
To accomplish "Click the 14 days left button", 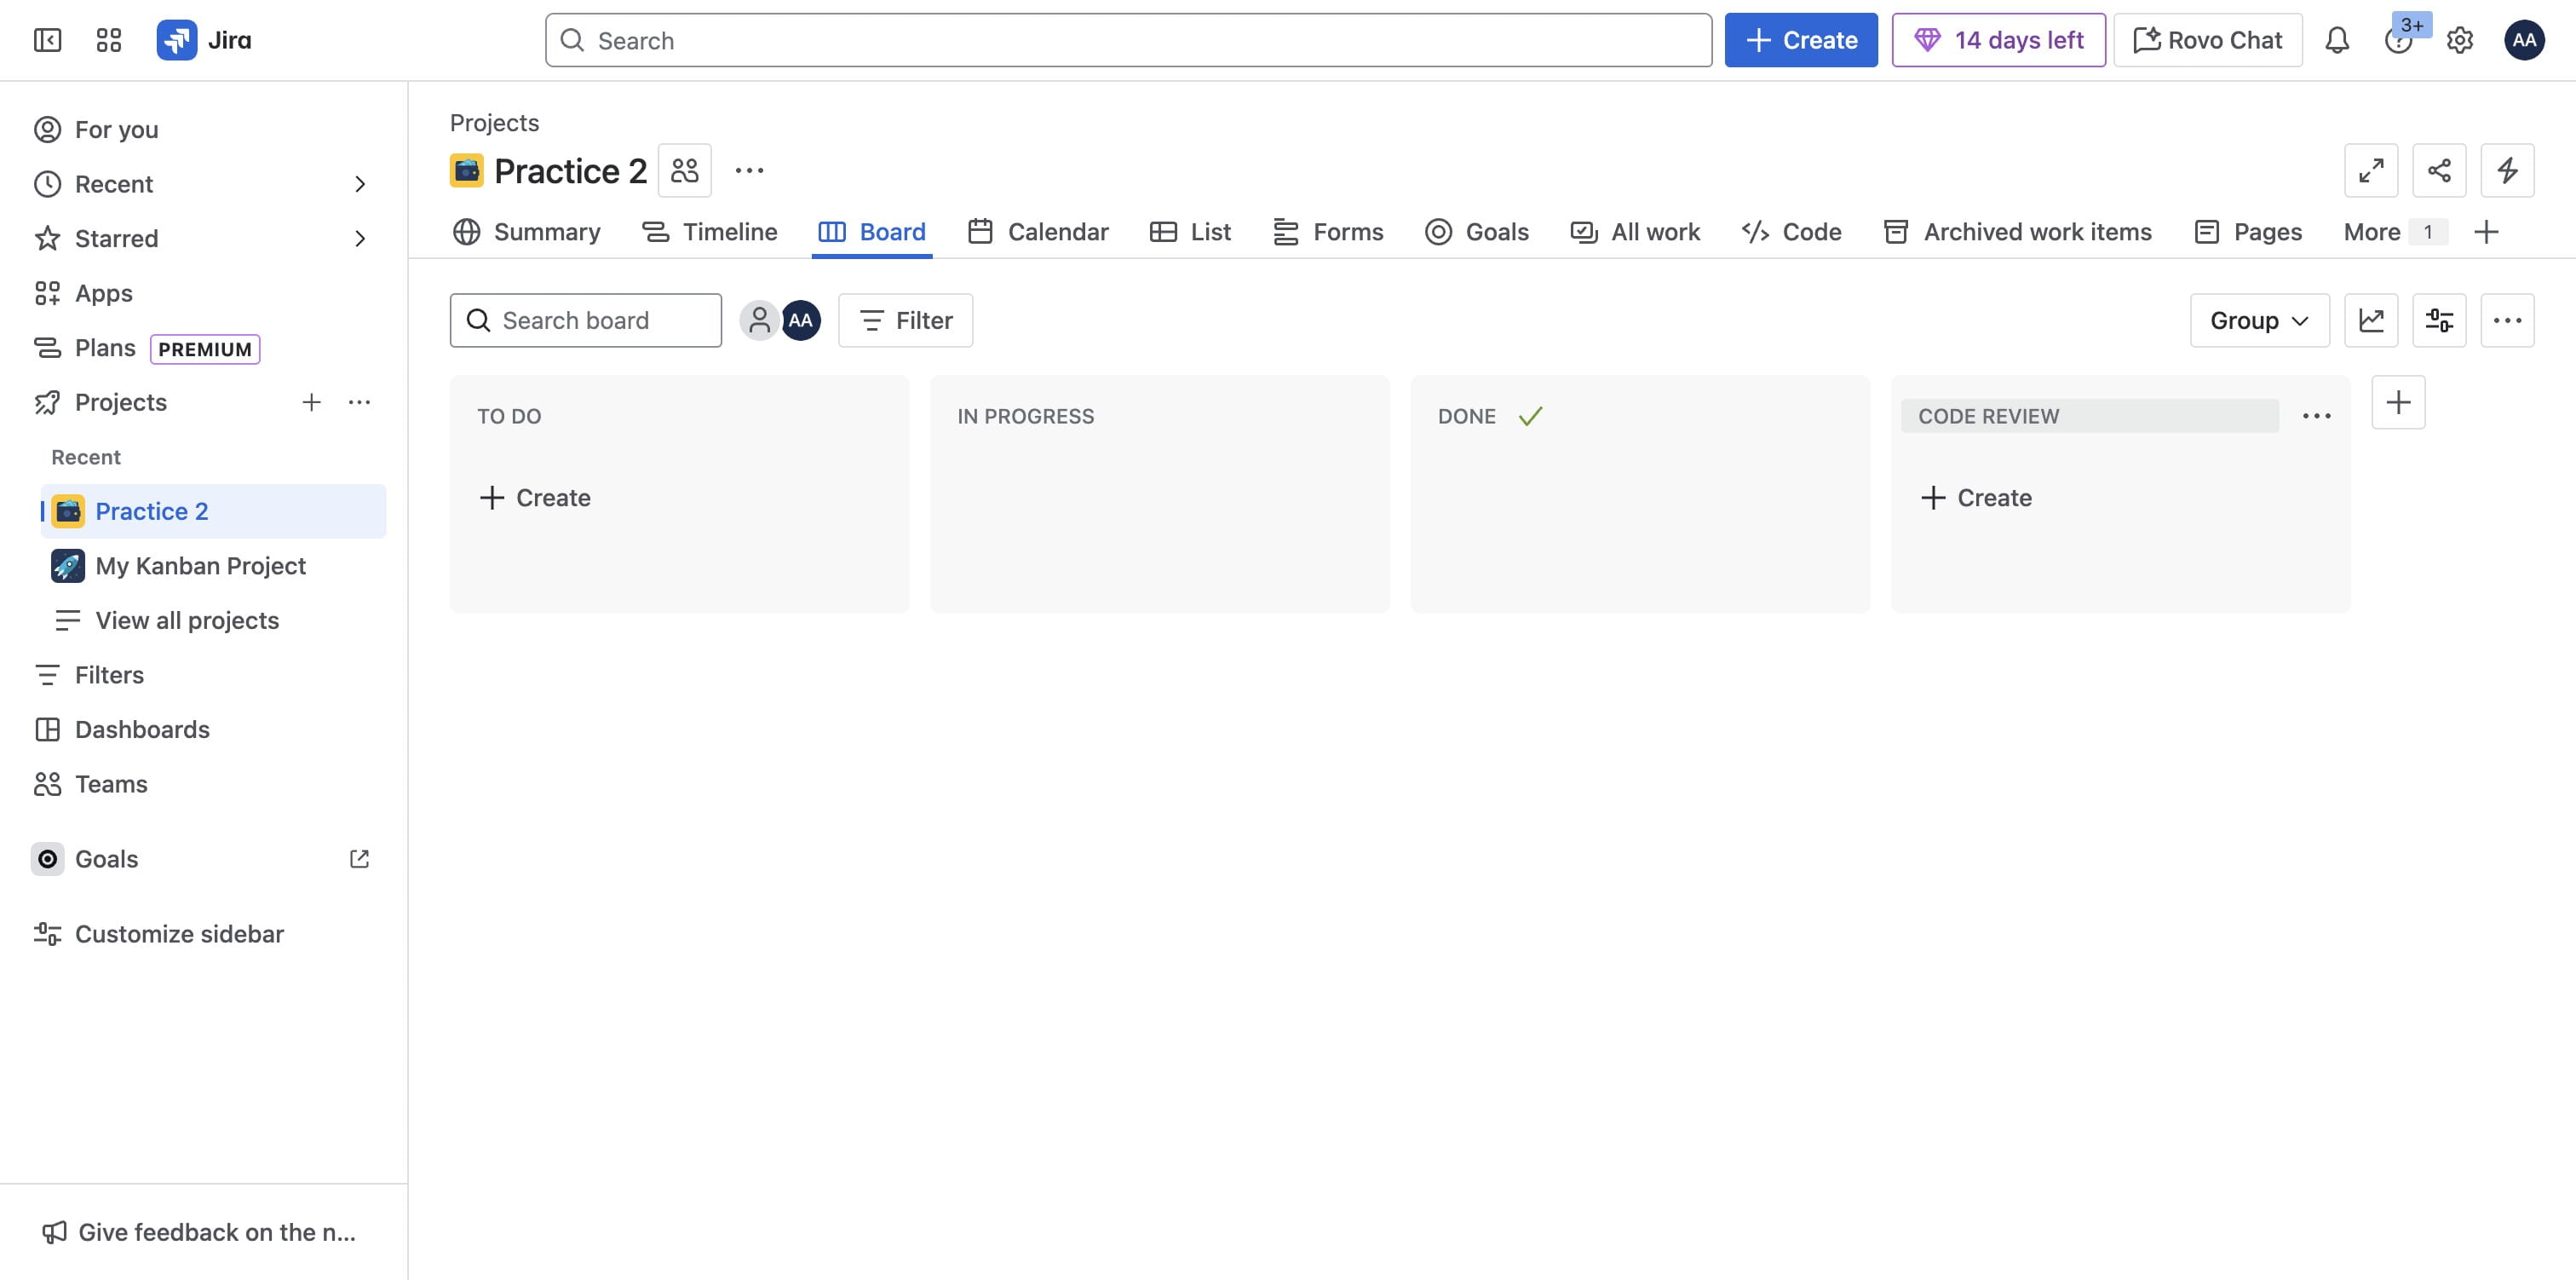I will pyautogui.click(x=1998, y=40).
